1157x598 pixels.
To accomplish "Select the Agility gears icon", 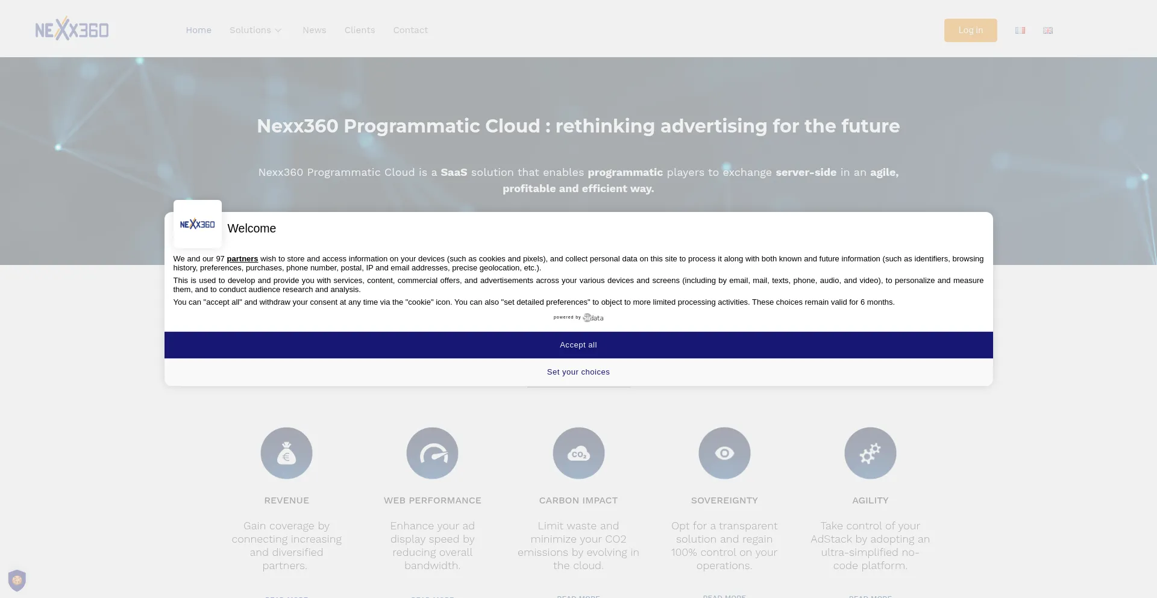I will (x=870, y=453).
